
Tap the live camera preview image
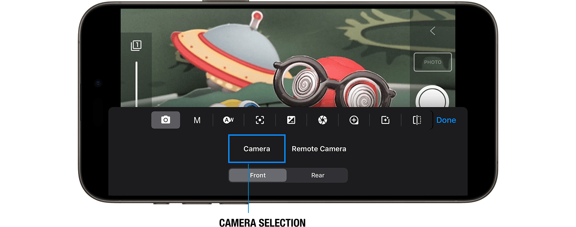pos(274,58)
